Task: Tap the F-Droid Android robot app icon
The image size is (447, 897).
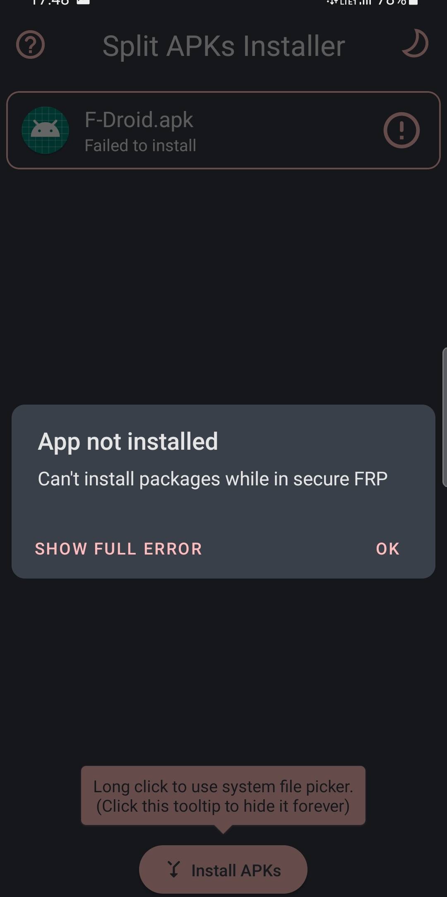Action: [x=46, y=130]
